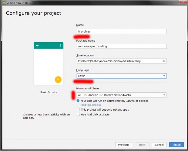188x151 pixels.
Task: Open the "Help me choose" link
Action: (x=91, y=105)
